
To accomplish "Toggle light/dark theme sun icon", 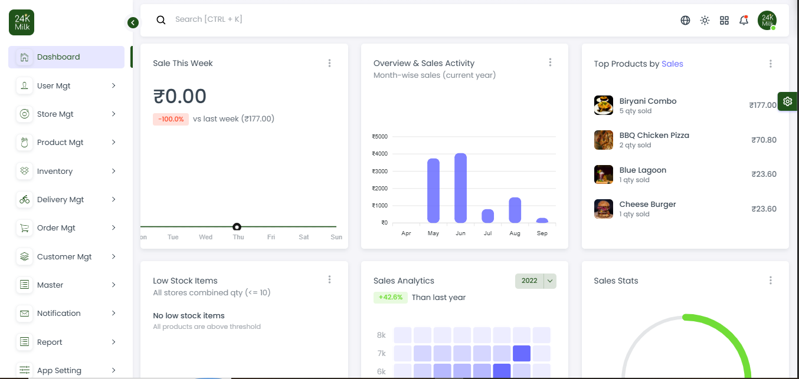I will pos(705,20).
